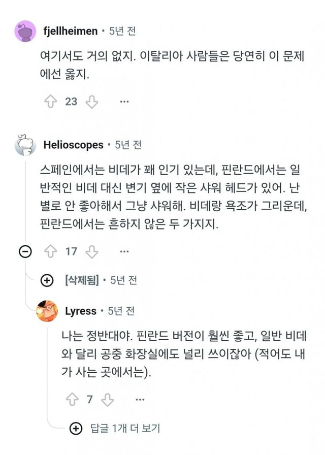Viewport: 325px width, 455px height.
Task: Upvote fjellheimen's comment
Action: 51,102
